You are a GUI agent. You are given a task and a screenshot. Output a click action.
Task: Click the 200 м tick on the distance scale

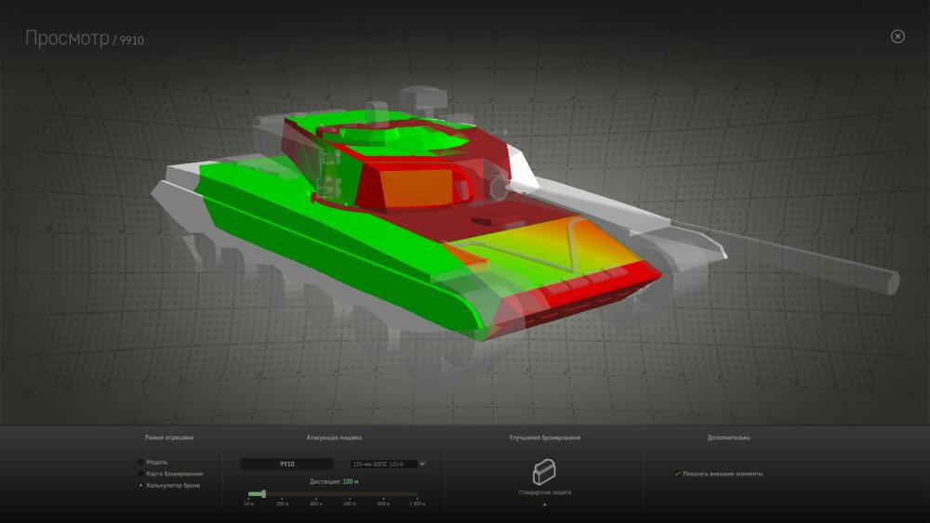pyautogui.click(x=282, y=499)
